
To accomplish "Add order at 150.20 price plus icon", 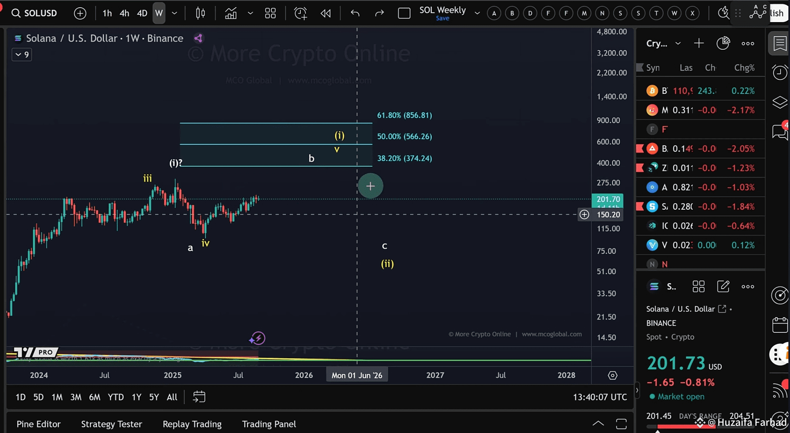I will (x=584, y=214).
